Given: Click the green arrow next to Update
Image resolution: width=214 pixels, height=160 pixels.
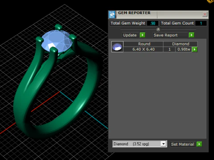Looking at the screenshot, I should tap(142, 35).
